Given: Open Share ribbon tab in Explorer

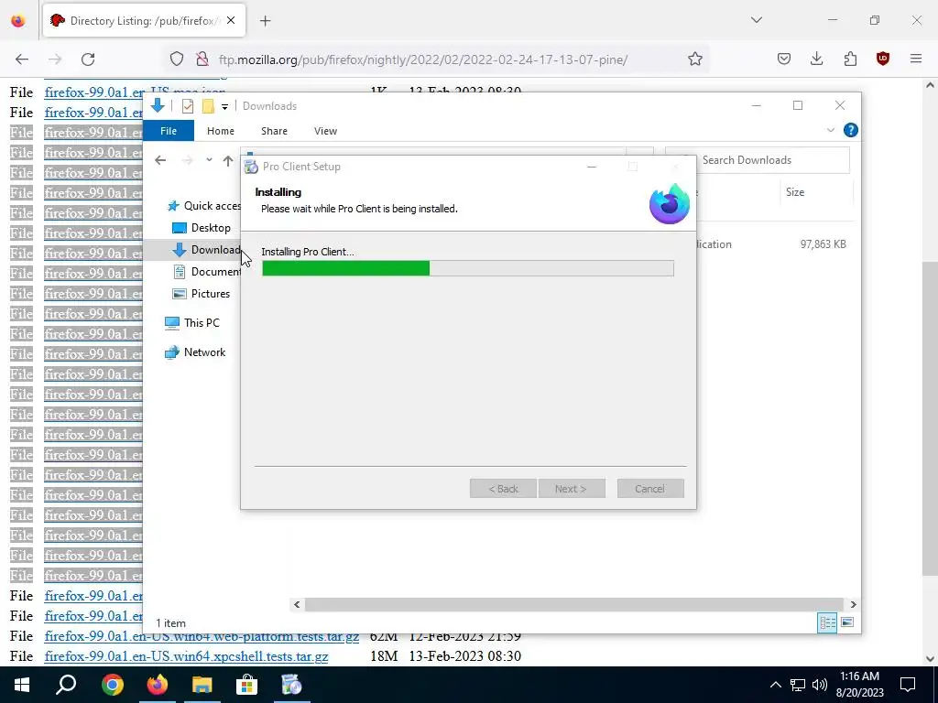Looking at the screenshot, I should click(x=274, y=131).
